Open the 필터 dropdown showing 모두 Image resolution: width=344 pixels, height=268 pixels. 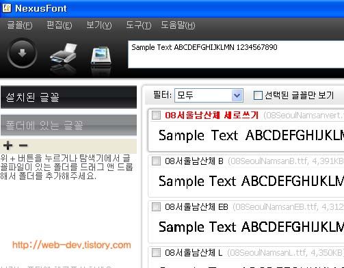coord(209,95)
